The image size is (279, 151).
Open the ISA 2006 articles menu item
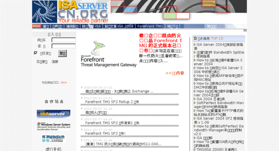(x=119, y=26)
